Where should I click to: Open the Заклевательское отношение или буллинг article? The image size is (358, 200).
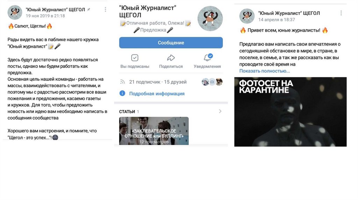coord(154,131)
